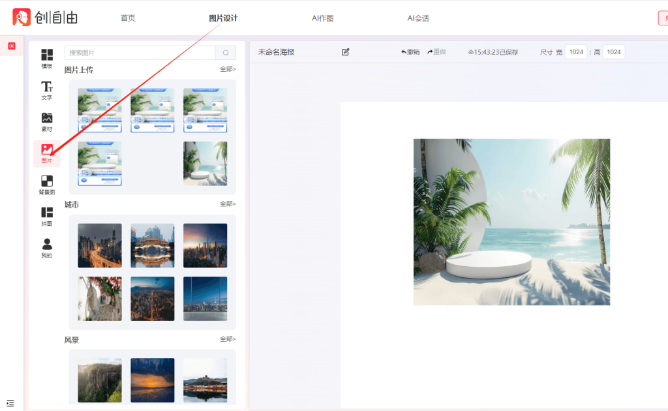668x411 pixels.
Task: Expand 全部 for 风景 section
Action: coord(228,339)
